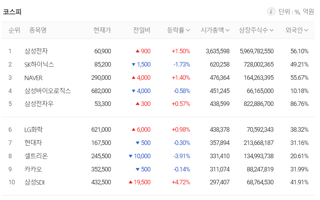The height and width of the screenshot is (200, 320).
Task: Click the +4.72% change rate
Action: coord(181,182)
